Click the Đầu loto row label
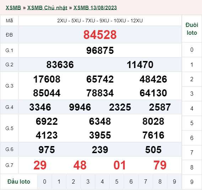 click(19, 181)
